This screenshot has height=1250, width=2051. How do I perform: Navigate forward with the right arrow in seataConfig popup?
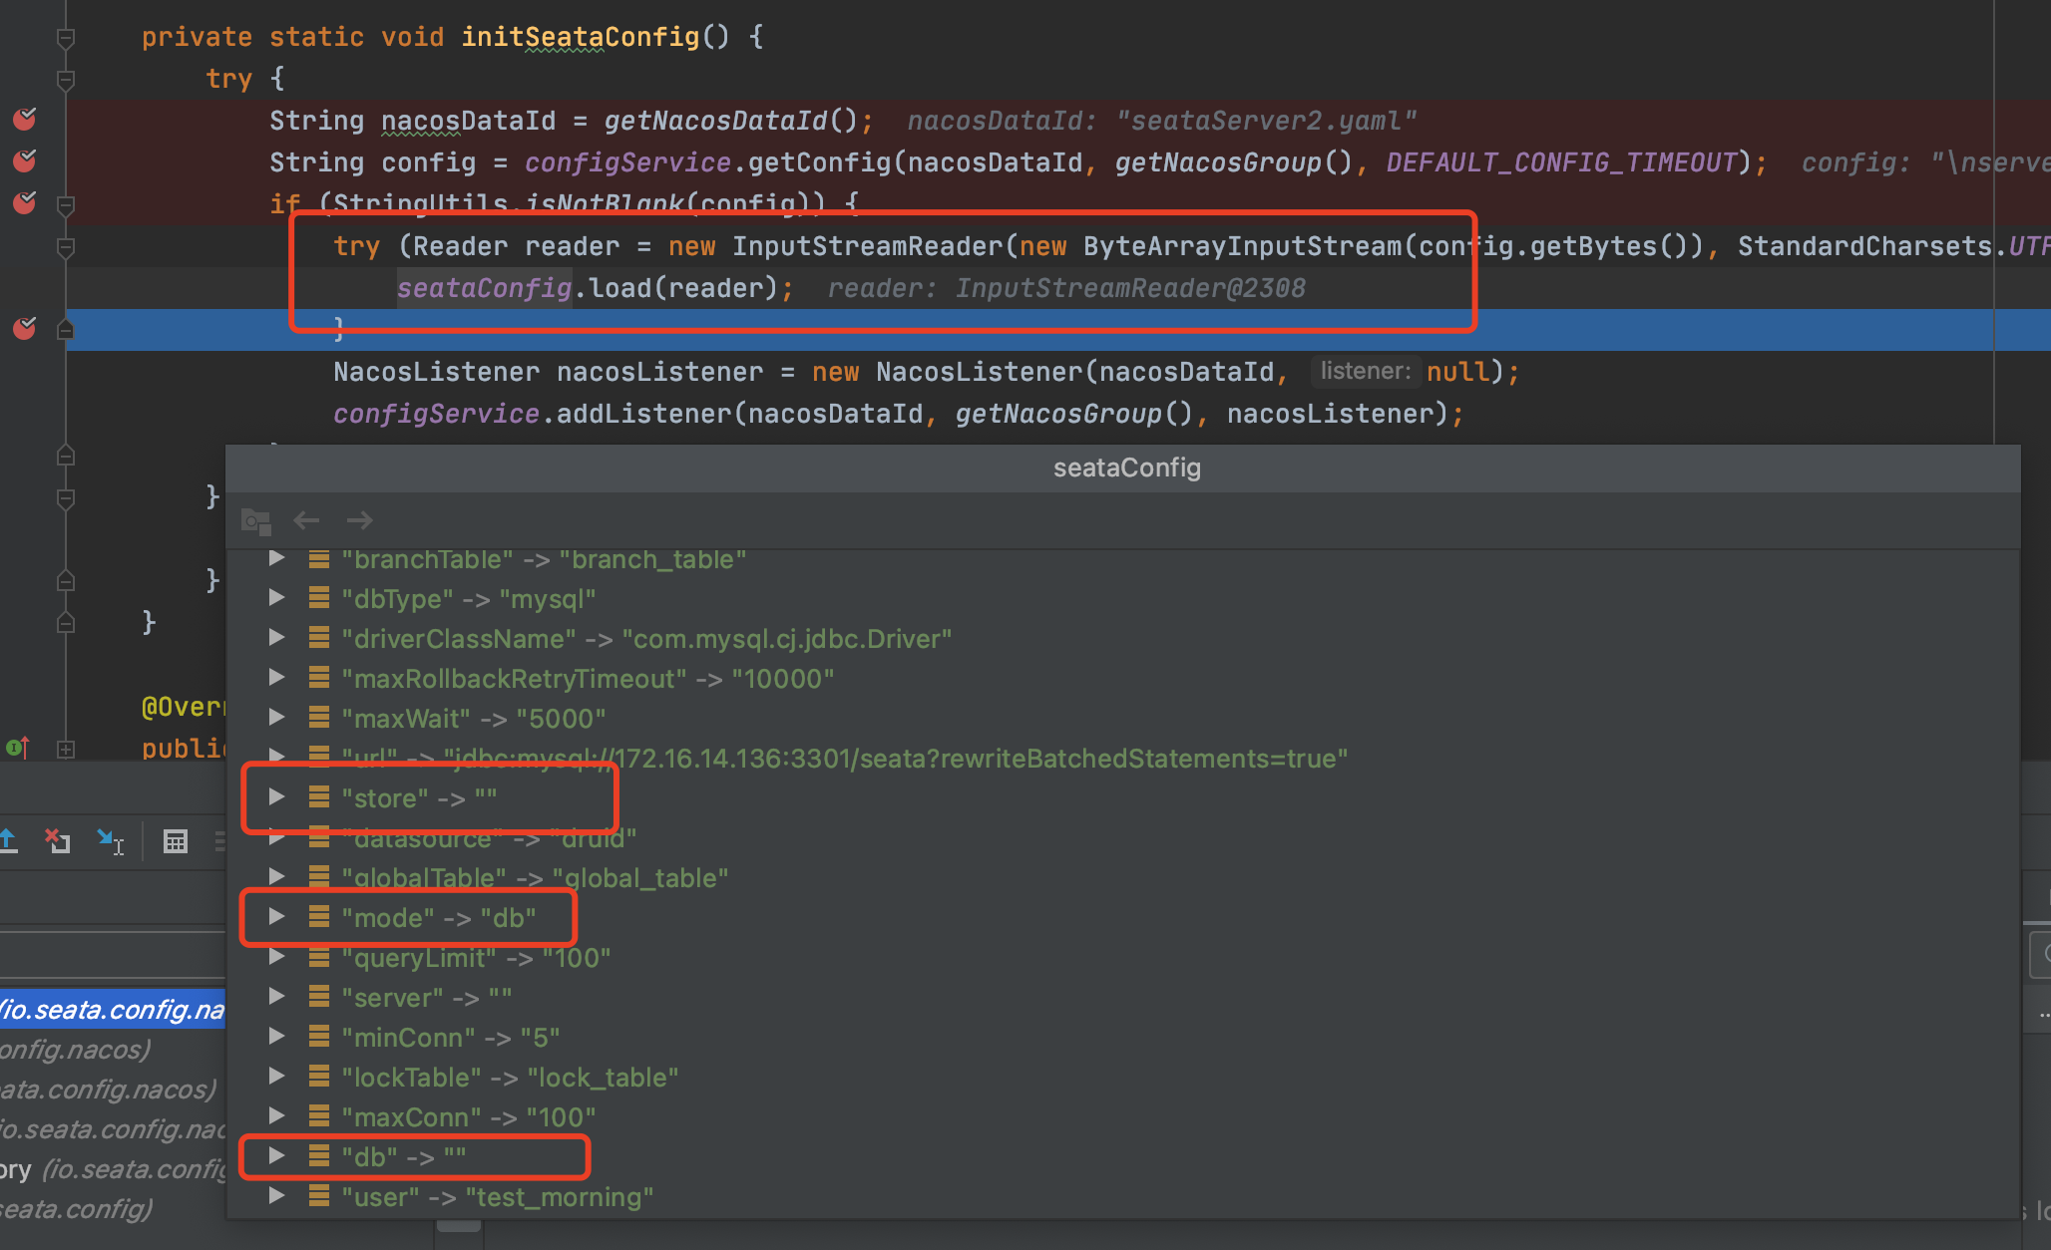[359, 519]
